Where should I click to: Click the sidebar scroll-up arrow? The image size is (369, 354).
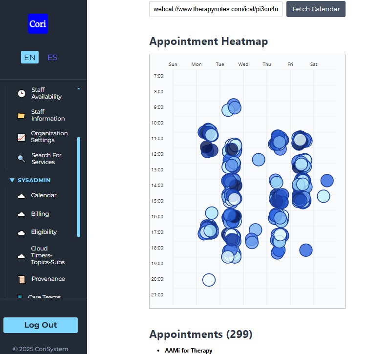pyautogui.click(x=79, y=89)
